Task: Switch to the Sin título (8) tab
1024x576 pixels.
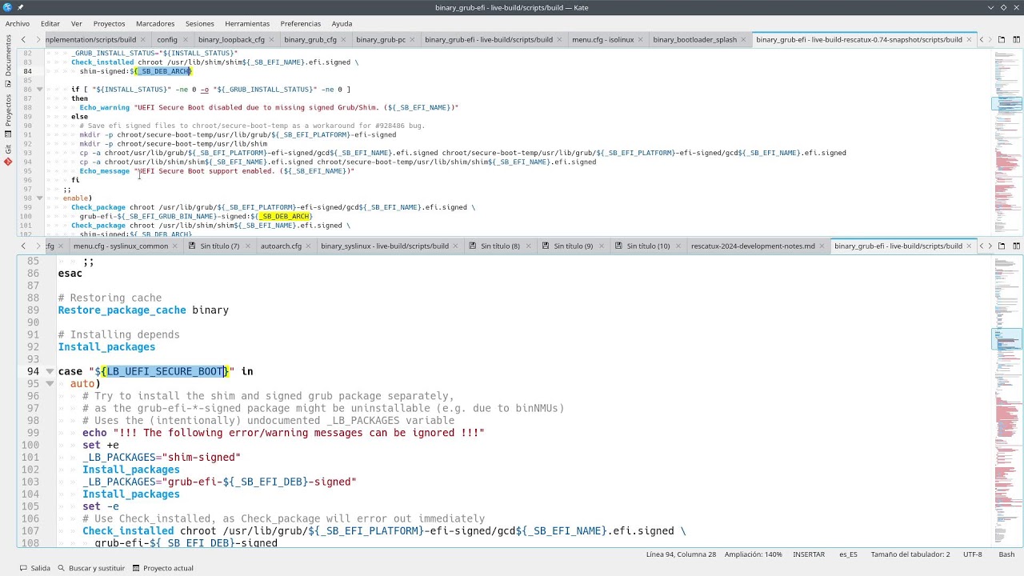Action: coord(500,246)
